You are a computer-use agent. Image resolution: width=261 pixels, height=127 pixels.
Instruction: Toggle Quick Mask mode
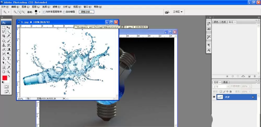pyautogui.click(x=6, y=87)
